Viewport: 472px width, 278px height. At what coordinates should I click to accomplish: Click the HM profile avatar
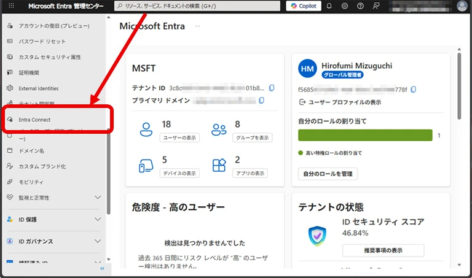(307, 69)
